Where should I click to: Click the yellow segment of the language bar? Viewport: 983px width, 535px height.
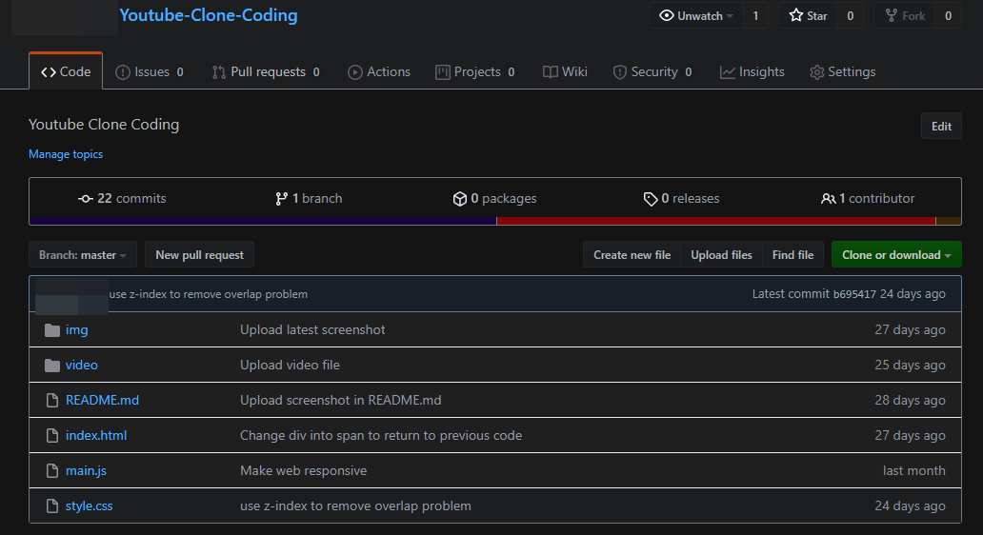click(949, 221)
